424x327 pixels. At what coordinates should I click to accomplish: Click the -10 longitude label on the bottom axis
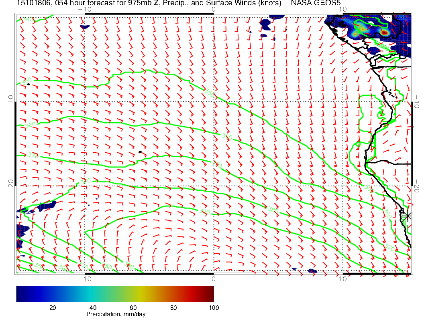point(85,279)
